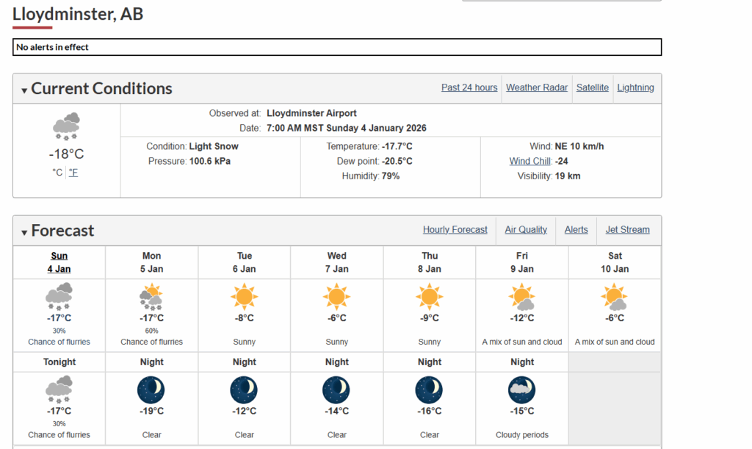Open the Past 24 hours link
This screenshot has height=449, width=752.
click(469, 87)
